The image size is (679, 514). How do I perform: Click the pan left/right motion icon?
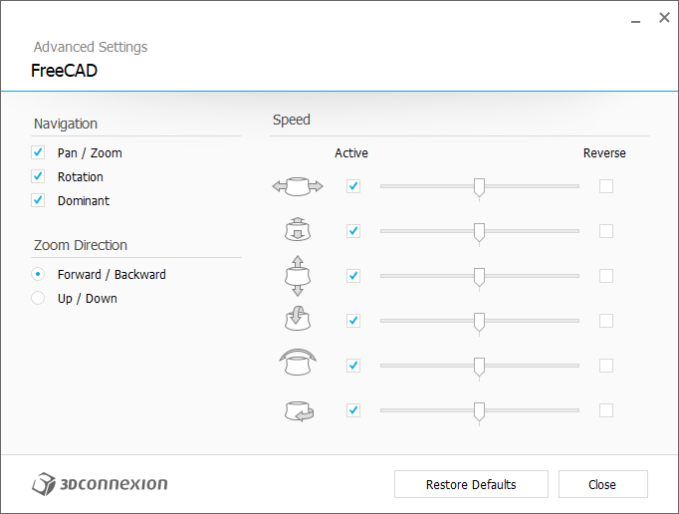pyautogui.click(x=298, y=186)
